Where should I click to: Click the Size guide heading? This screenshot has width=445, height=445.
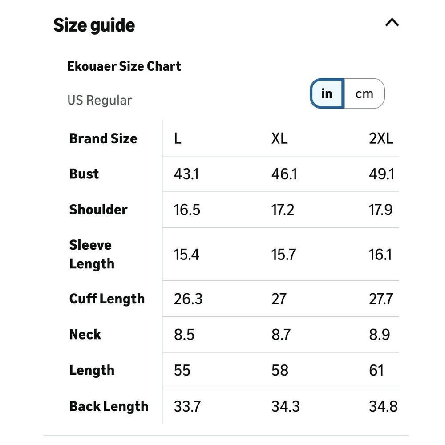click(94, 25)
